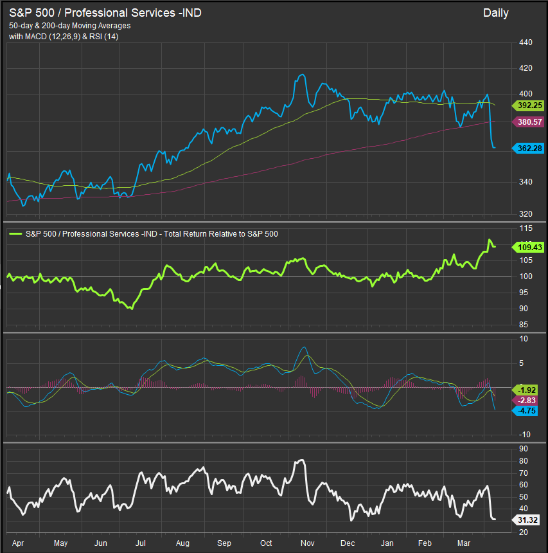
Task: Click the 400 price axis label
Action: coord(526,94)
